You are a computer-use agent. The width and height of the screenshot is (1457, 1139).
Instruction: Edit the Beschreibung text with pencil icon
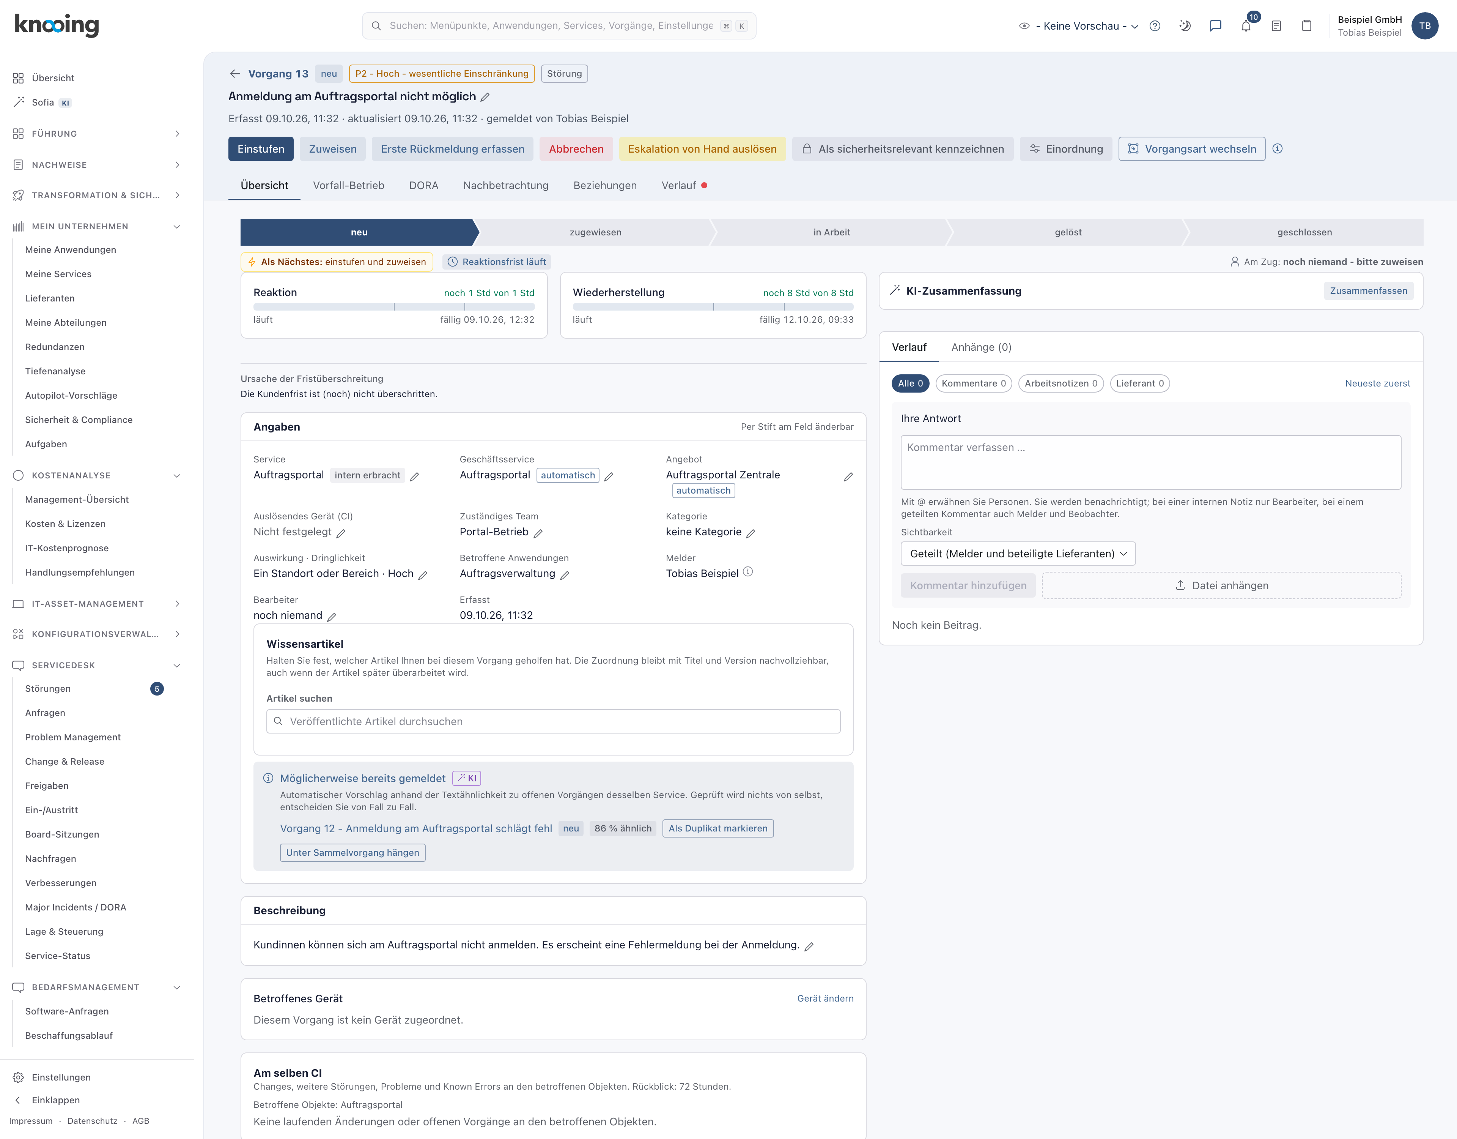[x=809, y=947]
